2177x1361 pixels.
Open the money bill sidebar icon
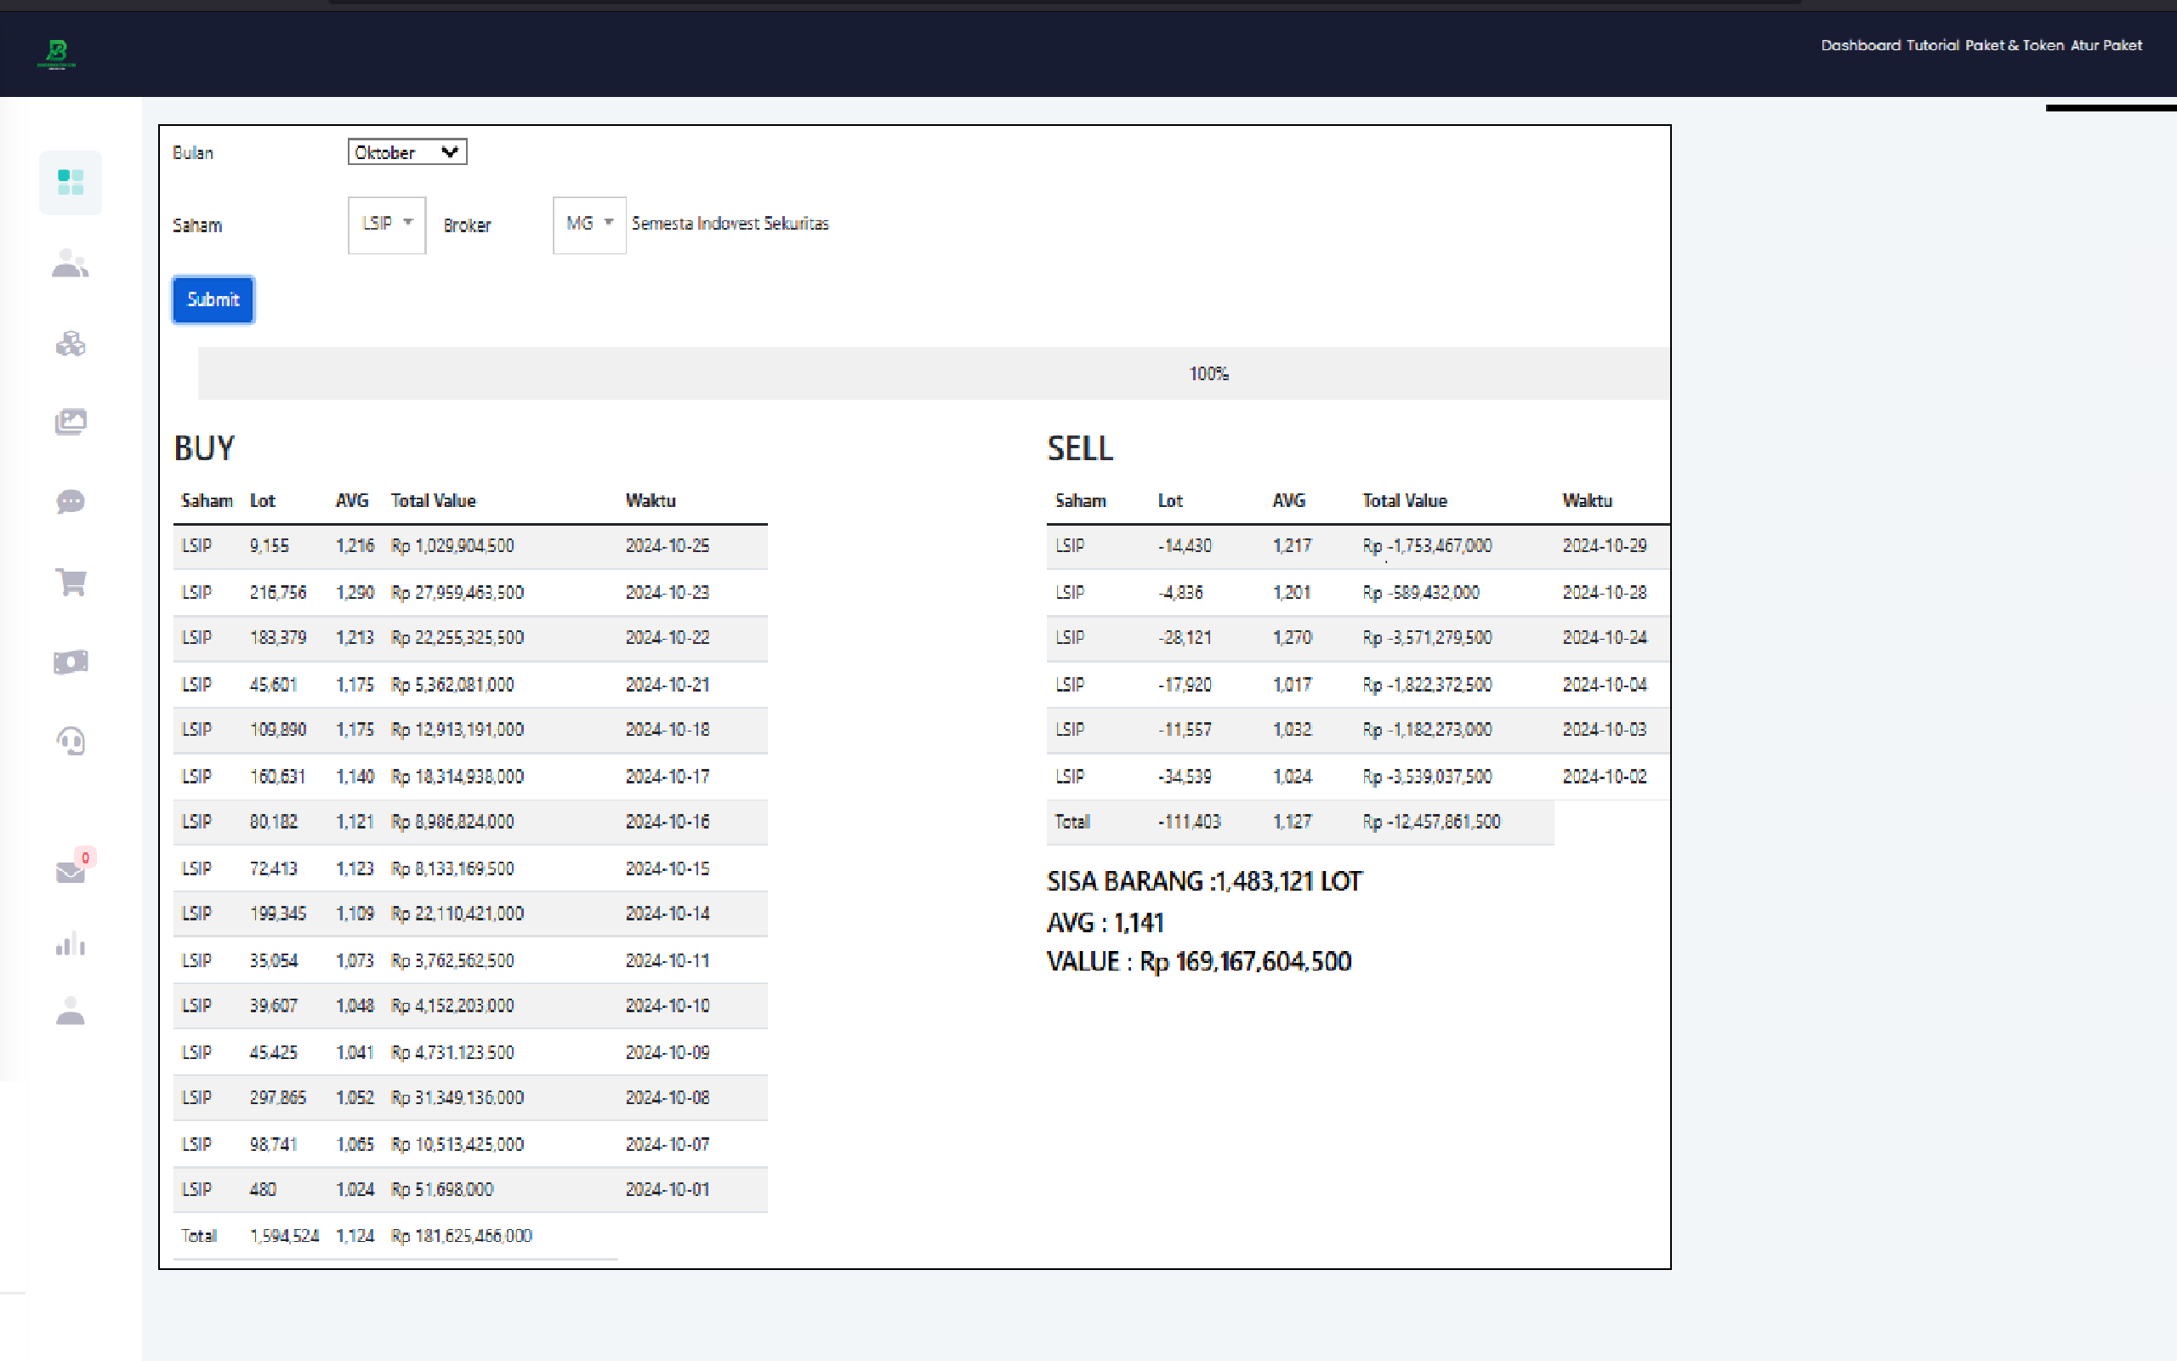pyautogui.click(x=71, y=662)
